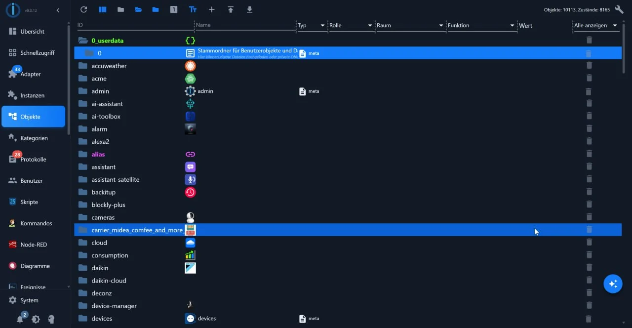
Task: Click the Name filter field
Action: click(245, 25)
